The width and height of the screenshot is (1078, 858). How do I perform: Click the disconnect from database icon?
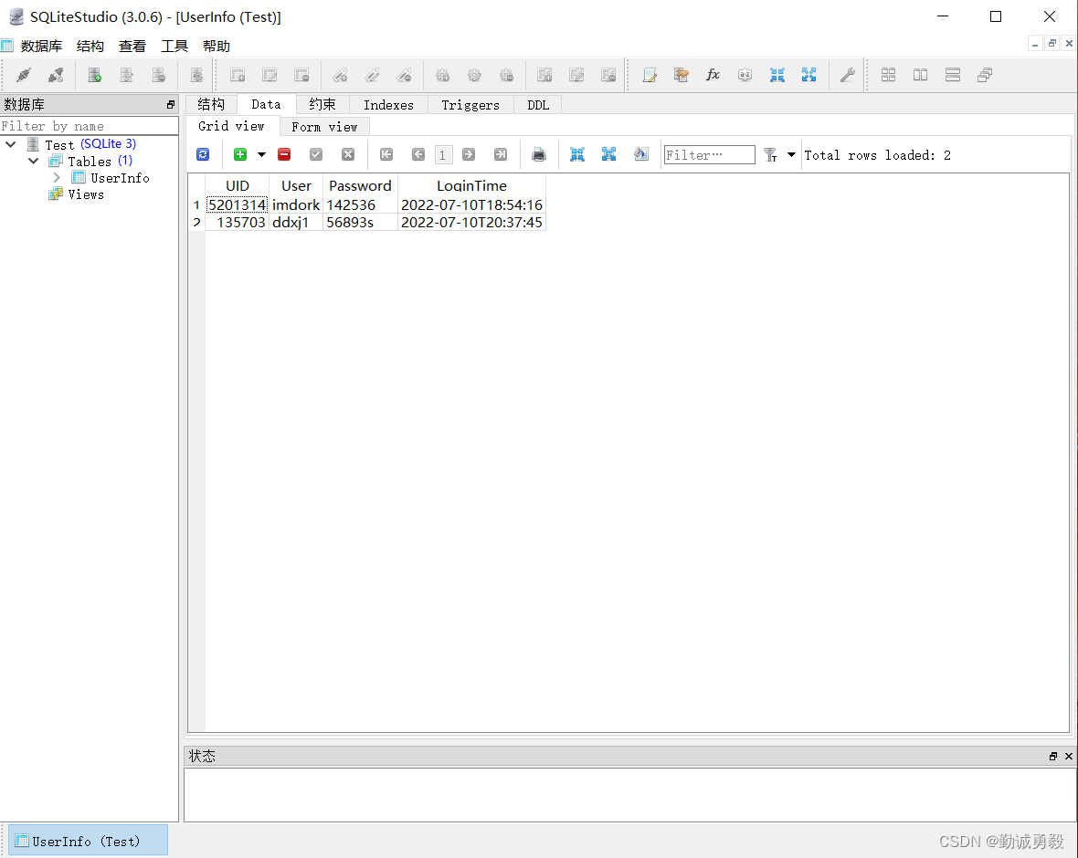tap(56, 75)
